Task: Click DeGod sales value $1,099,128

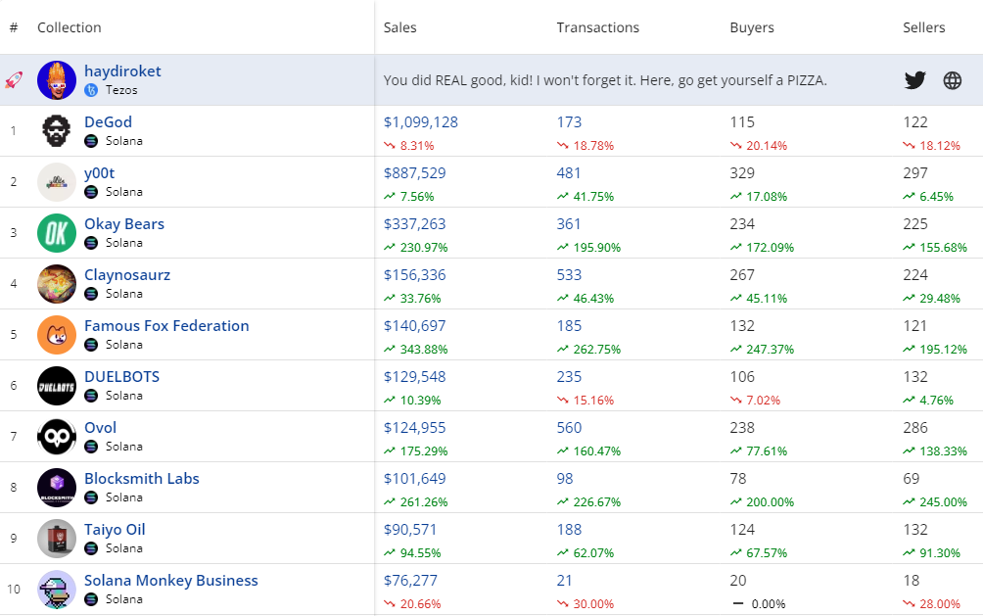Action: pos(420,122)
